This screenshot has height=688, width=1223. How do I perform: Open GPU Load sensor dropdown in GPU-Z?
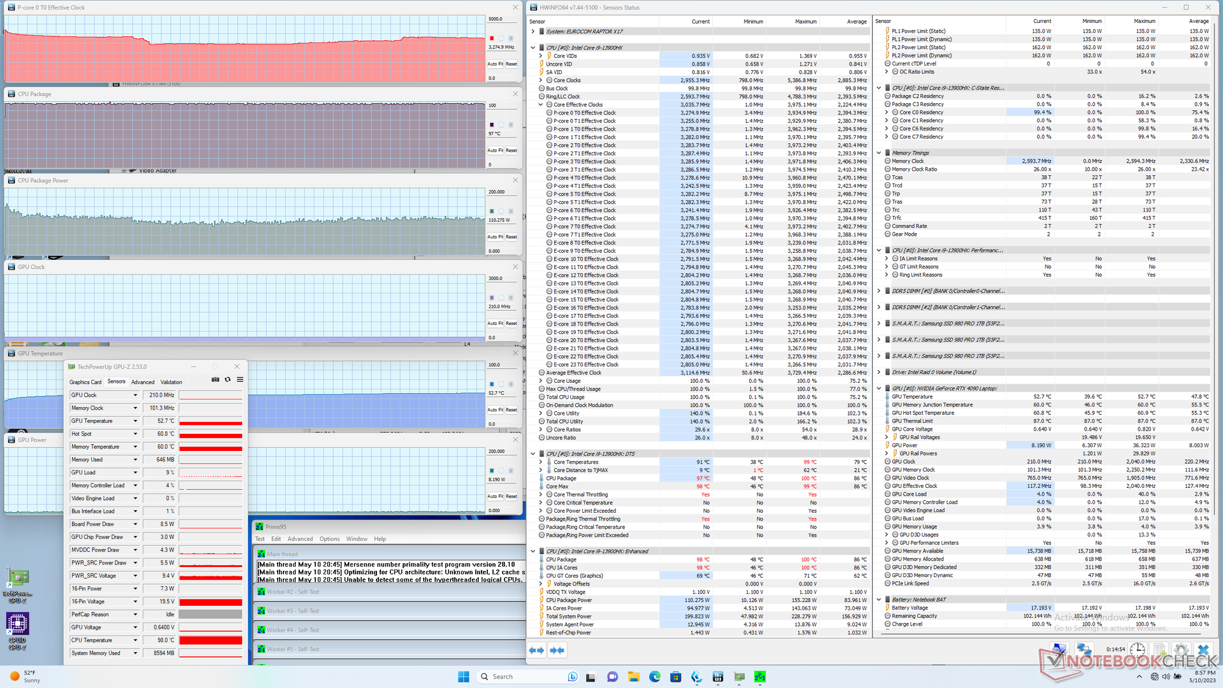tap(135, 473)
